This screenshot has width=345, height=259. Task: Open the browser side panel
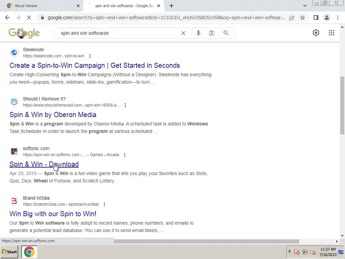[316, 18]
